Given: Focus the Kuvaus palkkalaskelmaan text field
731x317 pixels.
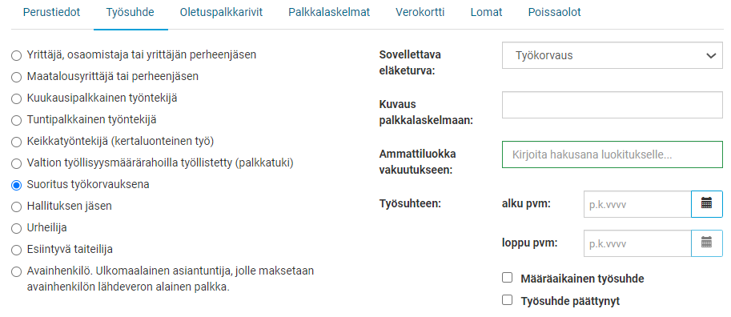Looking at the screenshot, I should [613, 105].
